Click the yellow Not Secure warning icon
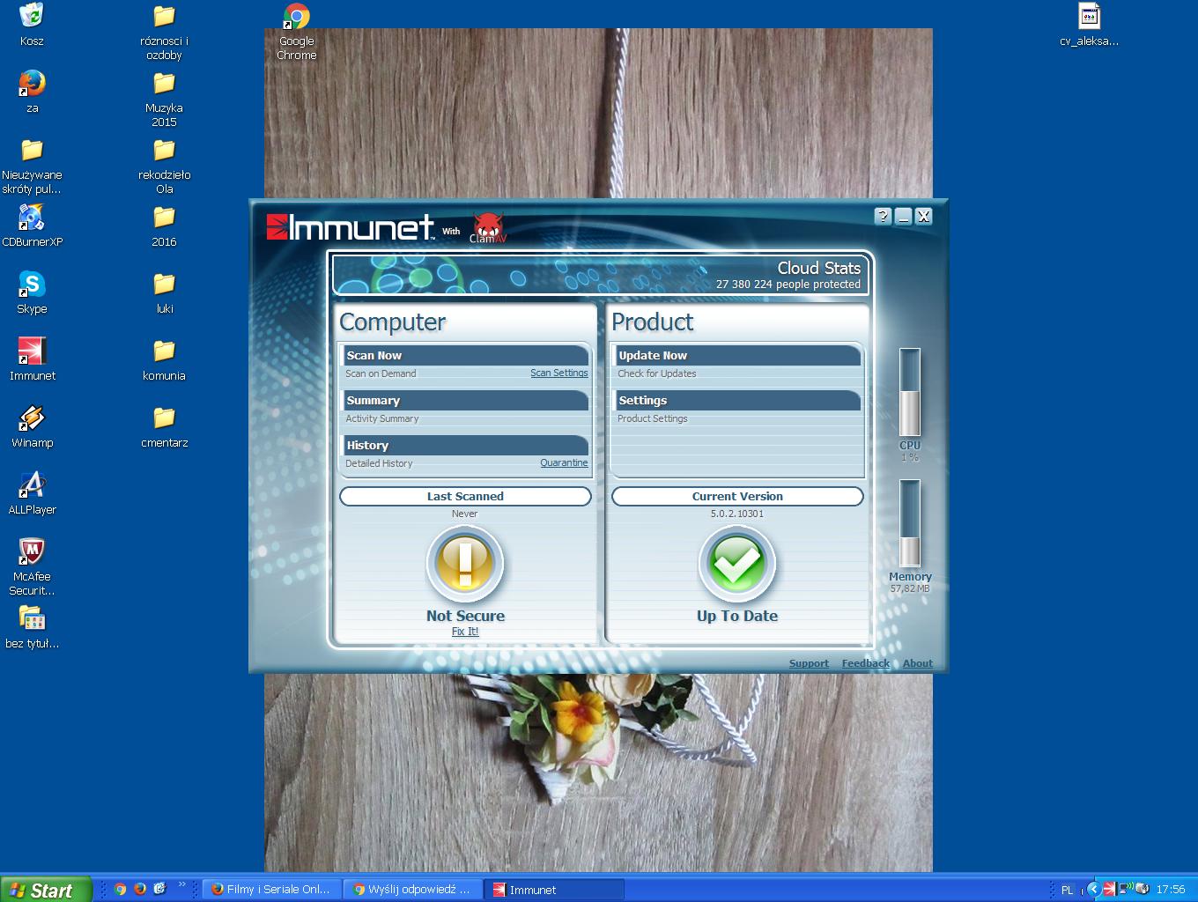The width and height of the screenshot is (1198, 902). (465, 564)
